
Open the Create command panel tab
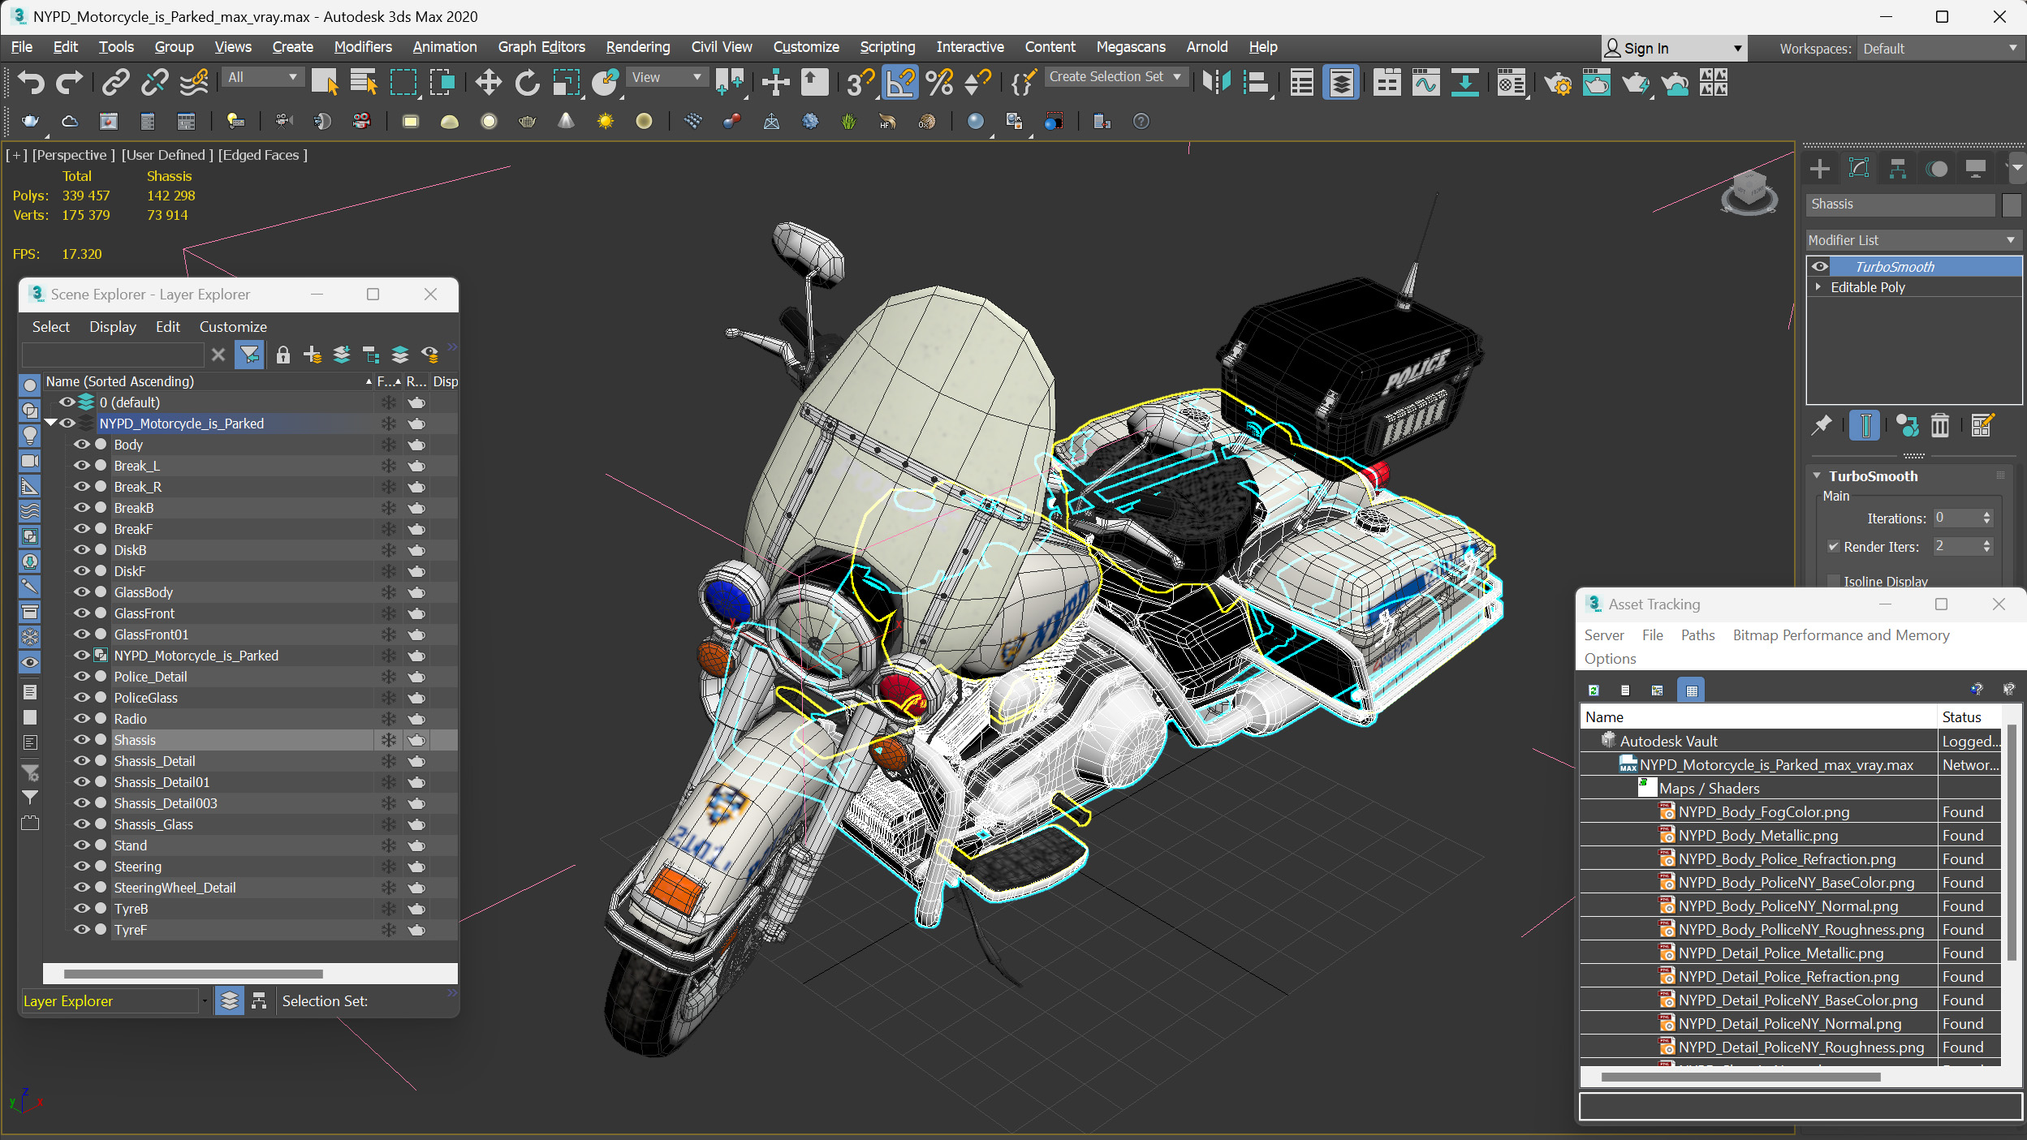click(1820, 168)
